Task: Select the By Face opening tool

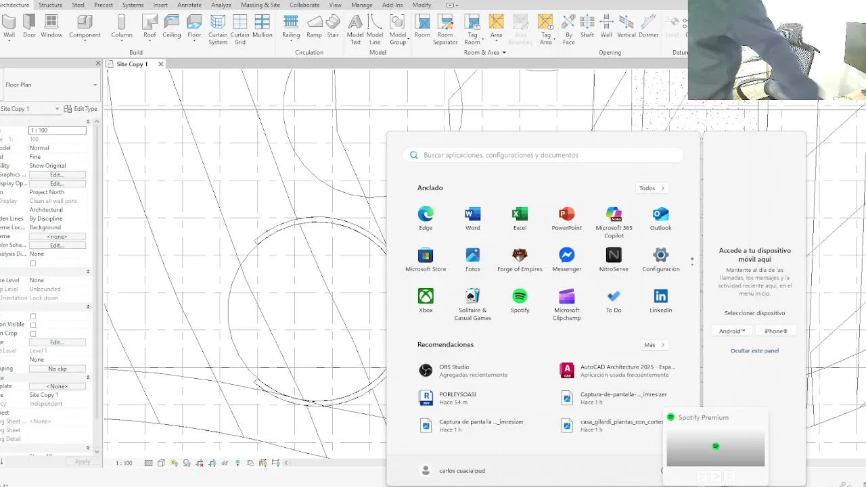Action: point(568,30)
